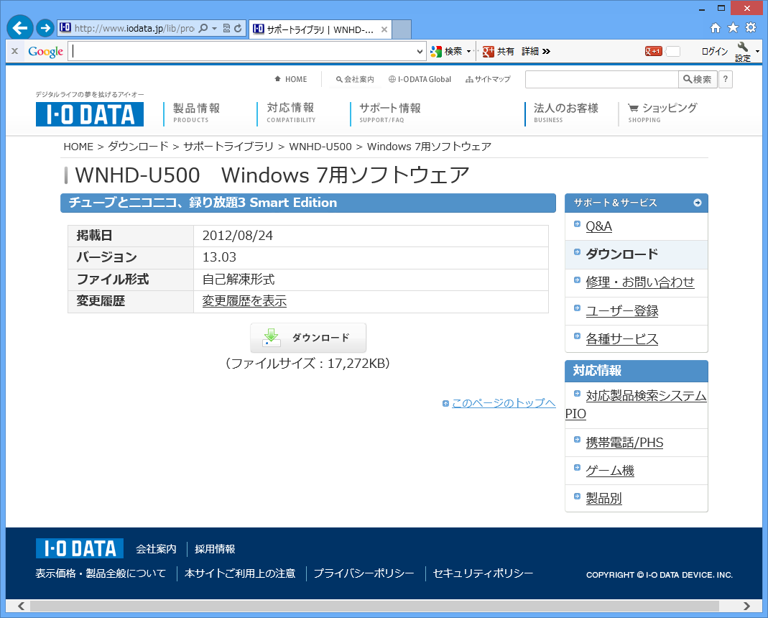Open footer 採用情報 link
Viewport: 768px width, 618px height.
click(215, 549)
